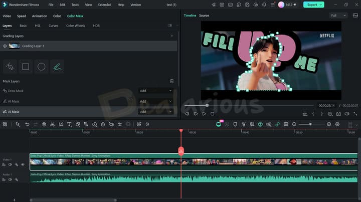Screen dimensions: 361x202
Task: Add a marker with shield icon
Action: [235, 124]
